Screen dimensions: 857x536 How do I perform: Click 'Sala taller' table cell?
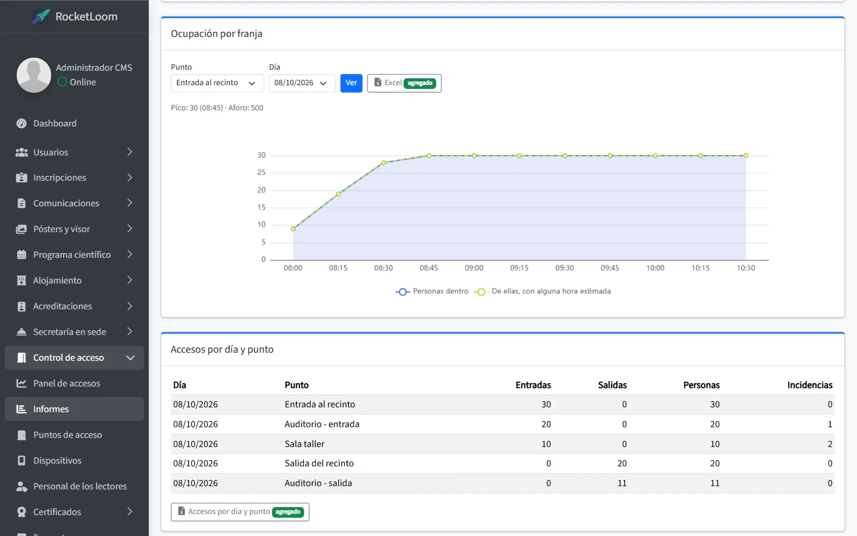click(305, 444)
